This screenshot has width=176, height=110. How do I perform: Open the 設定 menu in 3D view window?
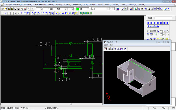point(106,45)
